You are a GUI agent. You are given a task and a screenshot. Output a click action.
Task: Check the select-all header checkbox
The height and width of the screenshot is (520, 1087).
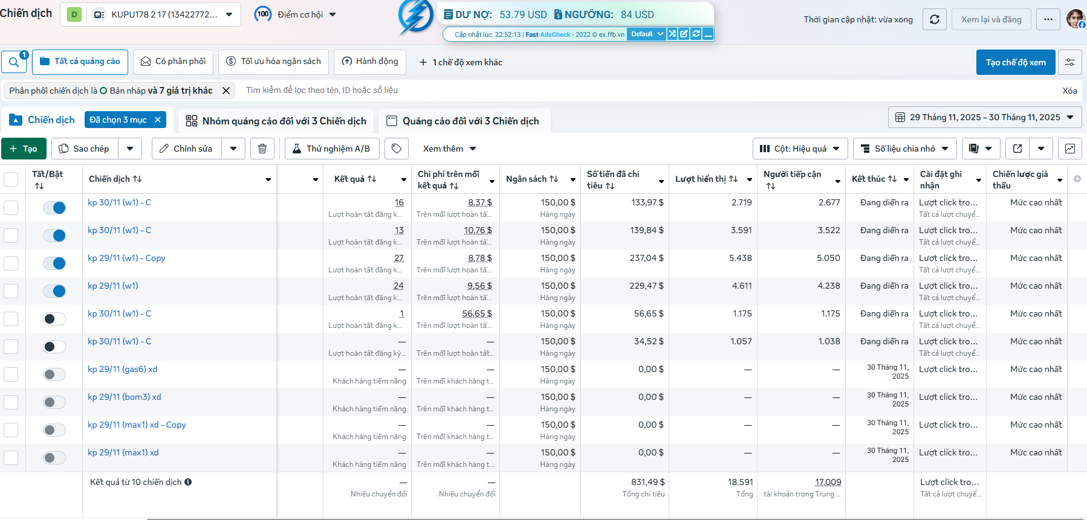(x=11, y=179)
